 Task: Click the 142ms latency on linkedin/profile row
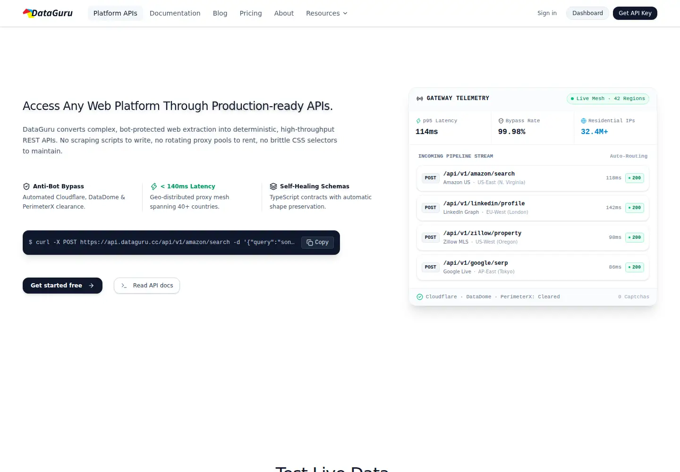[614, 208]
